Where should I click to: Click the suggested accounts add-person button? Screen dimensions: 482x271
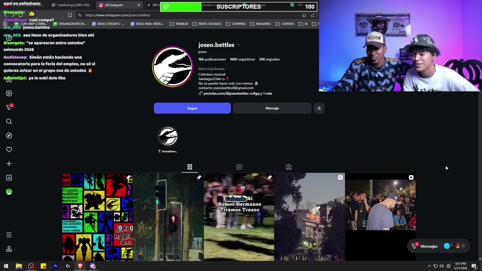[319, 108]
